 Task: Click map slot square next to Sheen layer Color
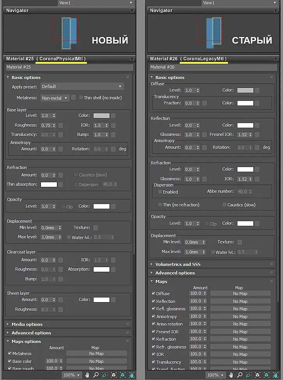[x=113, y=300]
